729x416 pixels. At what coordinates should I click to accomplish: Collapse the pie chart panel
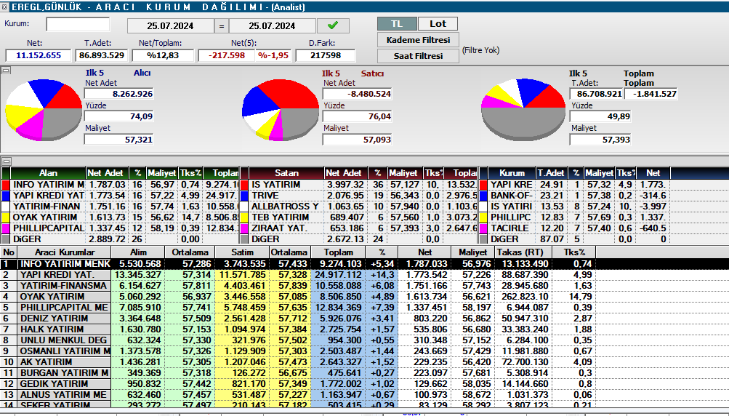click(x=6, y=71)
